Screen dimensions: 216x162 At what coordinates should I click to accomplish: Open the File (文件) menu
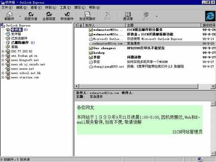point(7,7)
